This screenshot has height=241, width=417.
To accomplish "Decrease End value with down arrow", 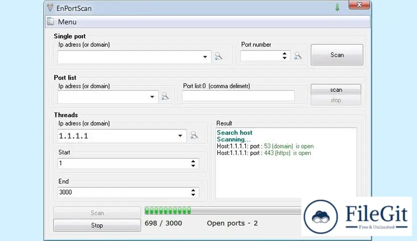I will [194, 195].
